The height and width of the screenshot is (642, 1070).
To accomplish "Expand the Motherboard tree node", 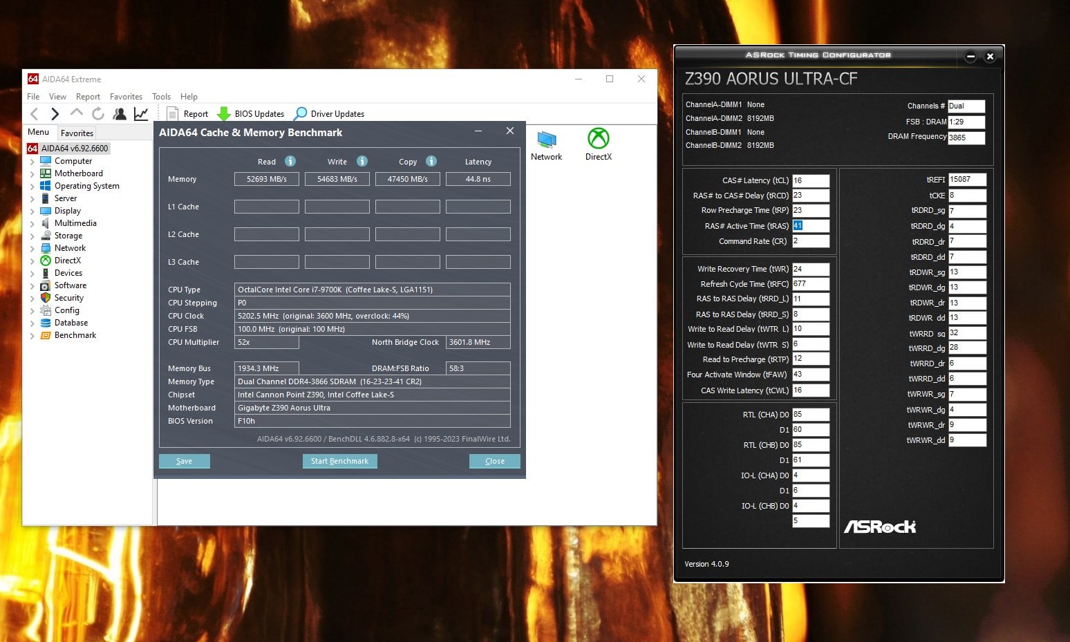I will tap(32, 174).
